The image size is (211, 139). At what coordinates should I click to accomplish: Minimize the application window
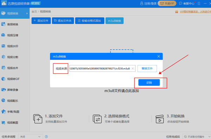[x=205, y=4]
